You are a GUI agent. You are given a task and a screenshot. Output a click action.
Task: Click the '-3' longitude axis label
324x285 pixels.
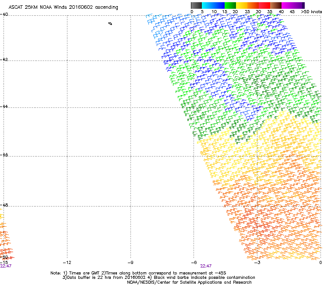pyautogui.click(x=257, y=263)
